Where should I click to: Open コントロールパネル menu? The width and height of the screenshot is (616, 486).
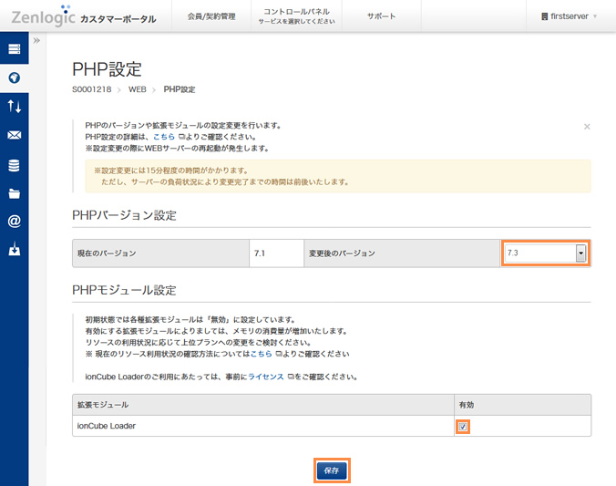pyautogui.click(x=296, y=16)
